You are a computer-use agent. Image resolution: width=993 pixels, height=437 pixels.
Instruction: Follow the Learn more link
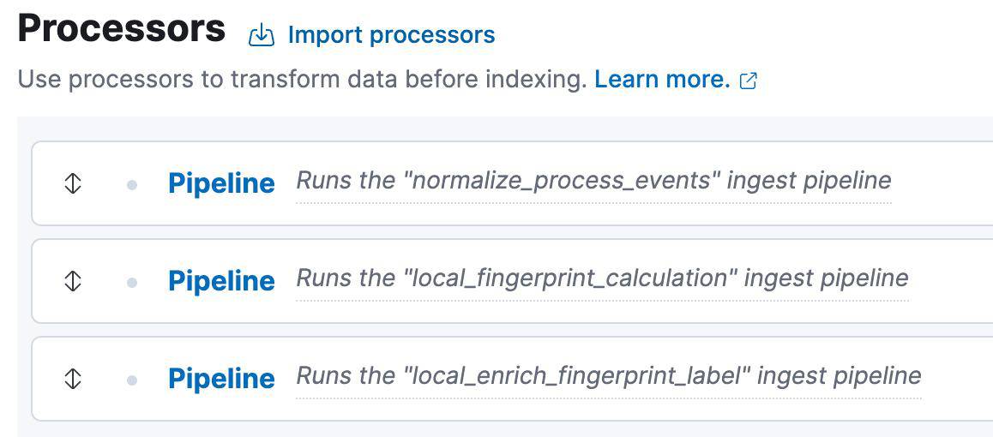[x=661, y=80]
